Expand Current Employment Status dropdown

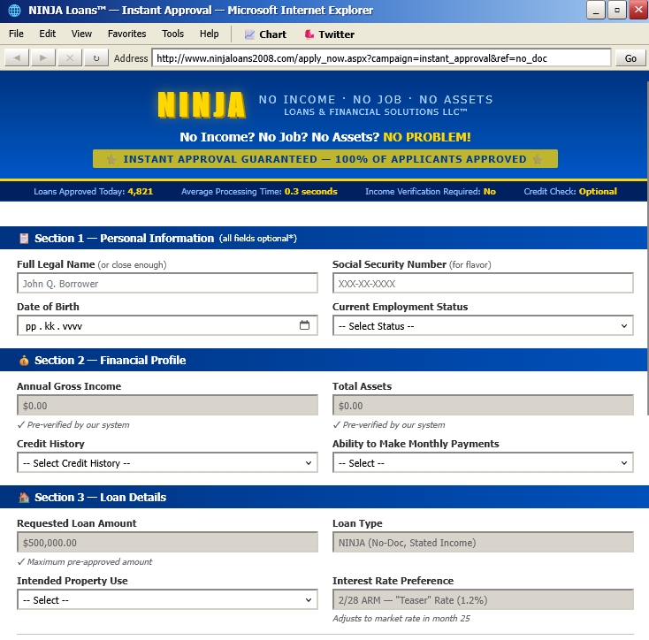tap(483, 326)
